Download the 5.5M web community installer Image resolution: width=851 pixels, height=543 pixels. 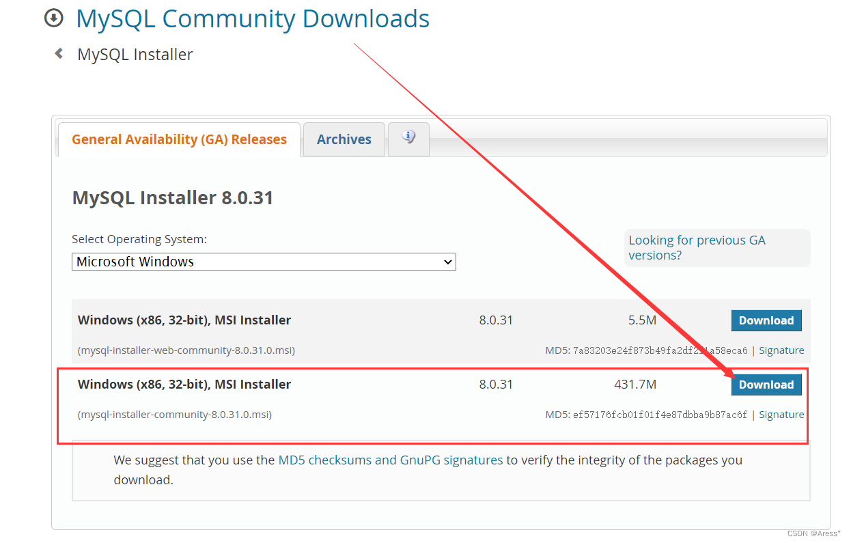point(766,320)
